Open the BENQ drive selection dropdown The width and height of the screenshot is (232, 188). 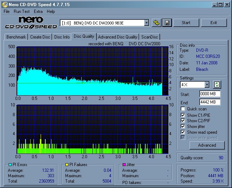tap(146, 23)
